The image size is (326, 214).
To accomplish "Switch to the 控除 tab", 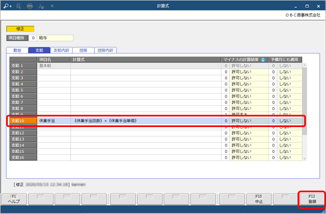I will [x=83, y=51].
